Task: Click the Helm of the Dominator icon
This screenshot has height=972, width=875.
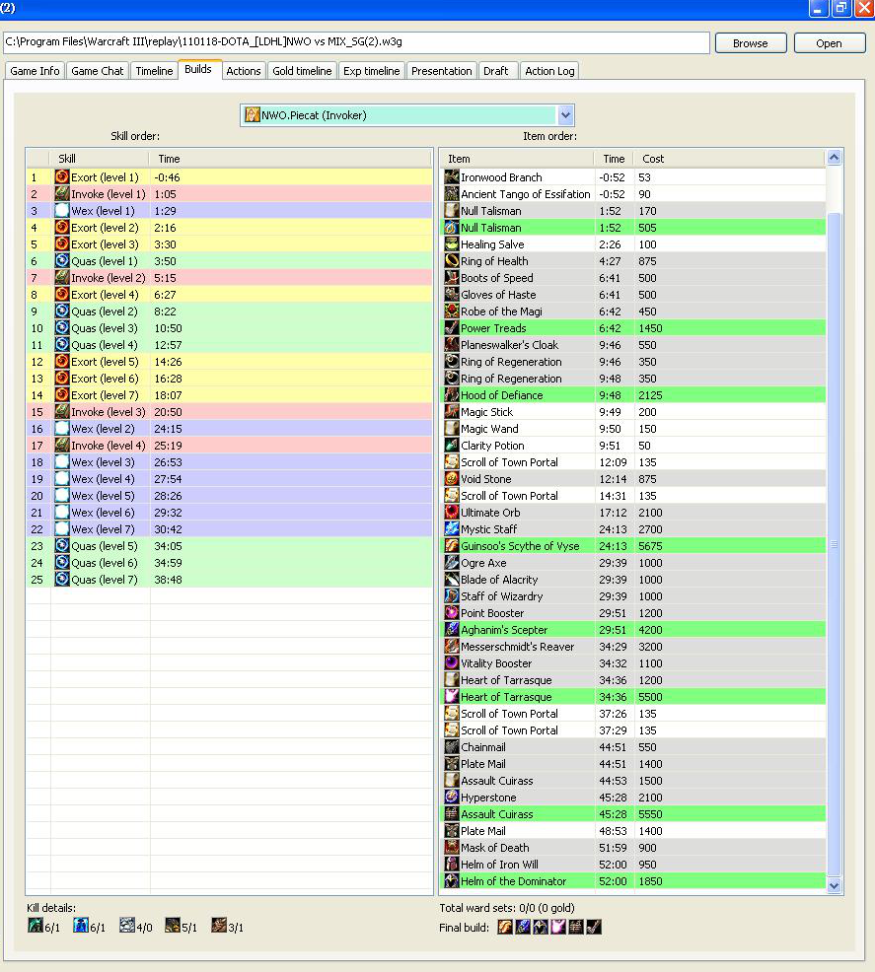Action: pos(451,881)
